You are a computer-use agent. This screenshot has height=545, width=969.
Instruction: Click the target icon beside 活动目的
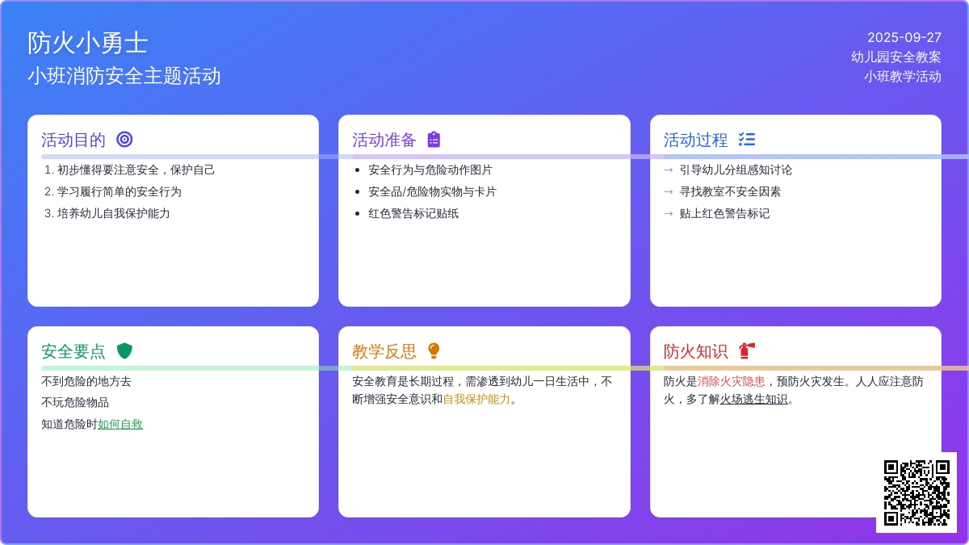pyautogui.click(x=124, y=140)
